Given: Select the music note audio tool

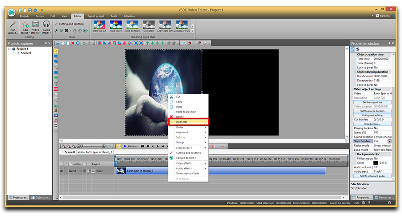Looking at the screenshot, I should [x=56, y=120].
